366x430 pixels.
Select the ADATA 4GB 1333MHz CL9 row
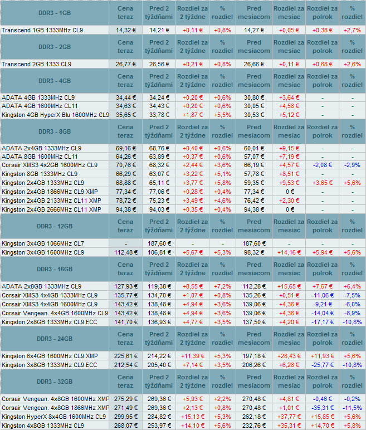click(x=183, y=97)
